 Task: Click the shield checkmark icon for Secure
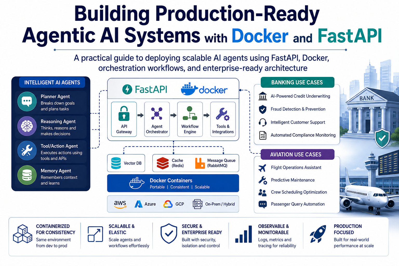(169, 234)
